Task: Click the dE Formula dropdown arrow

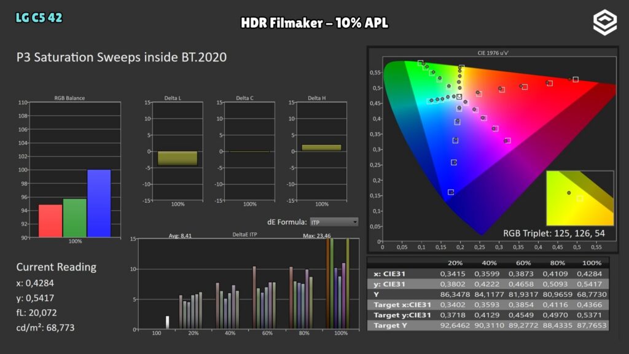Action: tap(355, 222)
